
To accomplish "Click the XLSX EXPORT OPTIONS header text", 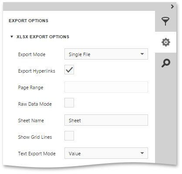I will [43, 37].
